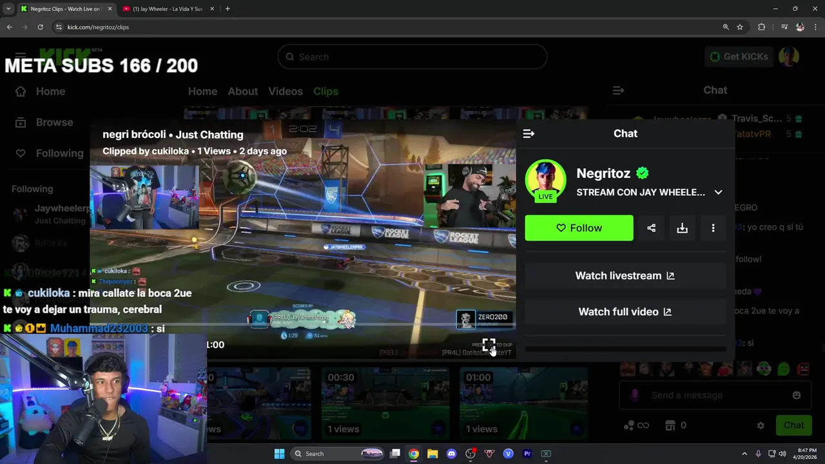Click Watch livestream button
The height and width of the screenshot is (464, 825).
tap(625, 276)
